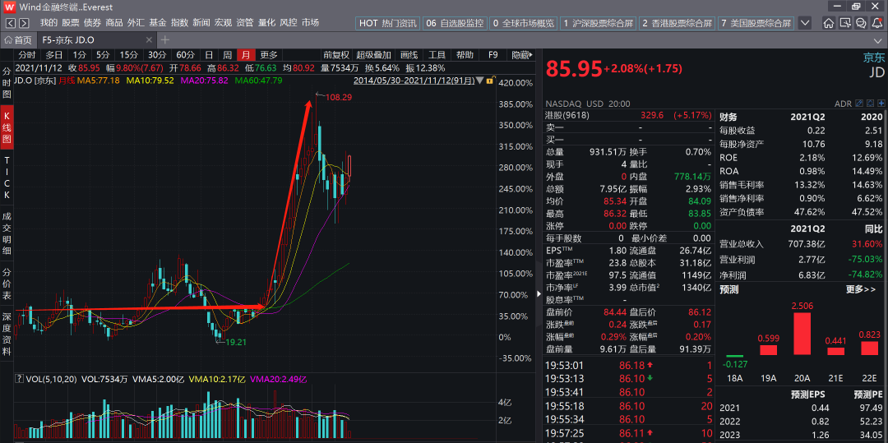The image size is (888, 443).
Task: Open 7 美国股票综合屏 shortcut
Action: 756,23
